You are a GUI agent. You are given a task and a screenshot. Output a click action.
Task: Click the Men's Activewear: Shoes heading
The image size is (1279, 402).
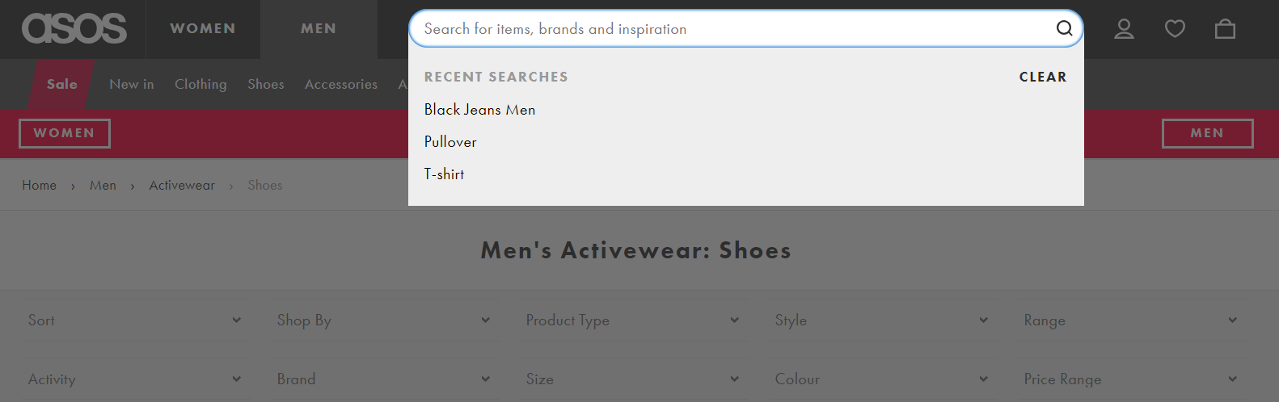click(x=636, y=250)
